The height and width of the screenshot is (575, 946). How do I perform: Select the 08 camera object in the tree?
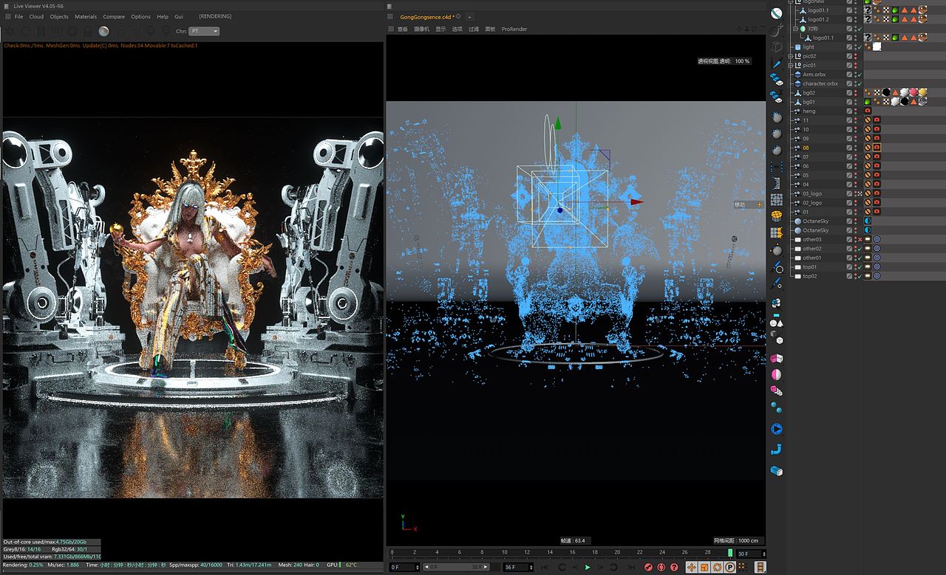tap(806, 148)
